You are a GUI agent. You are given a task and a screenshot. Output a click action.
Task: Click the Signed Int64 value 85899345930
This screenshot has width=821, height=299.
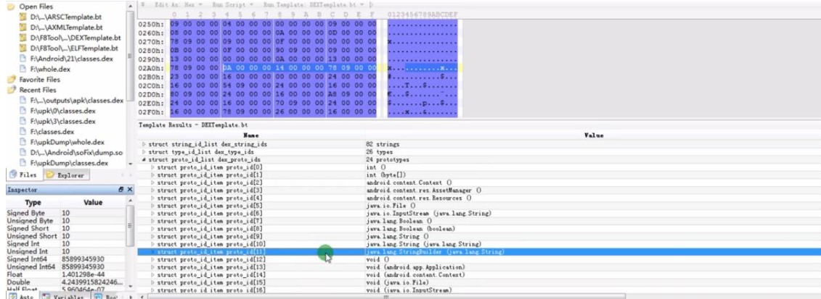click(83, 259)
